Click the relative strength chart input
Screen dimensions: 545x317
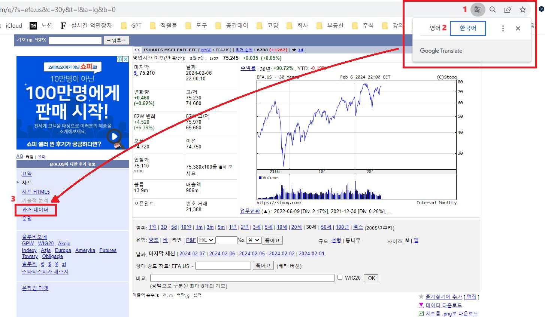223,265
